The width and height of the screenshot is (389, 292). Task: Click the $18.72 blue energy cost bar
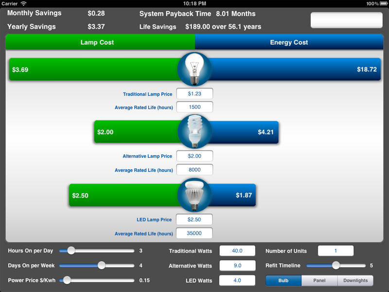click(316, 69)
